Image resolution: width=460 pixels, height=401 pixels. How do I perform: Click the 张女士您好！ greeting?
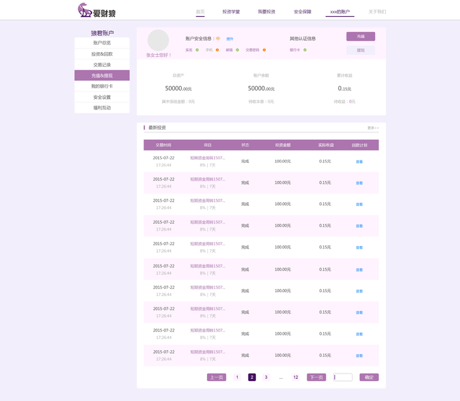click(159, 55)
